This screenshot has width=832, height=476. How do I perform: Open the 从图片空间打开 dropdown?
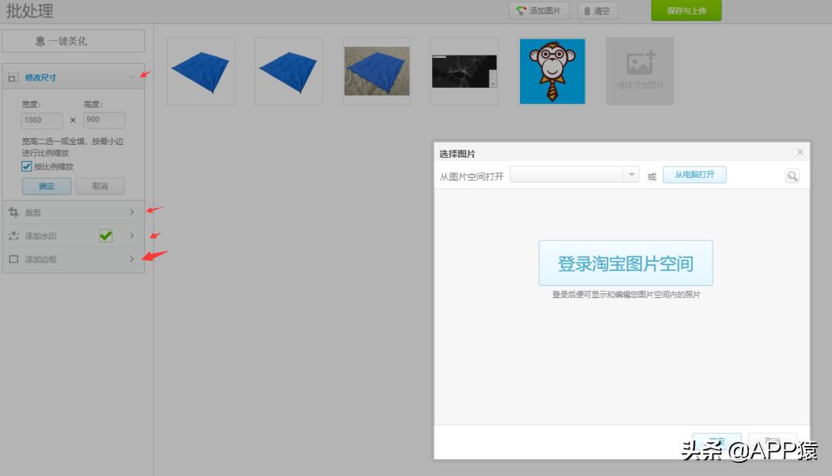[x=631, y=174]
